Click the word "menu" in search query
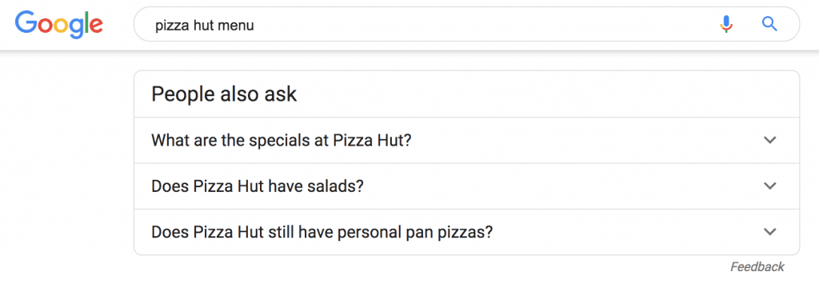The width and height of the screenshot is (819, 292). click(236, 25)
